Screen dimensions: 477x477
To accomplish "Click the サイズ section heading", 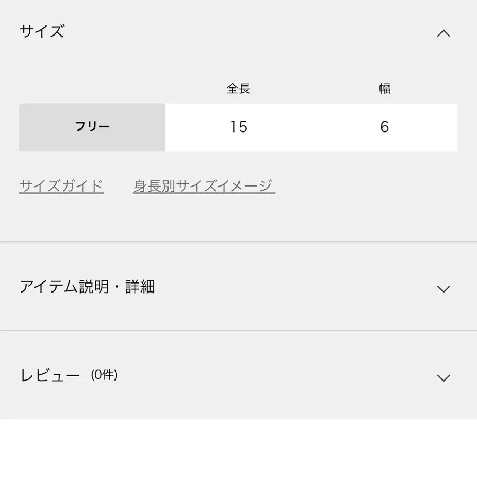I will point(42,31).
